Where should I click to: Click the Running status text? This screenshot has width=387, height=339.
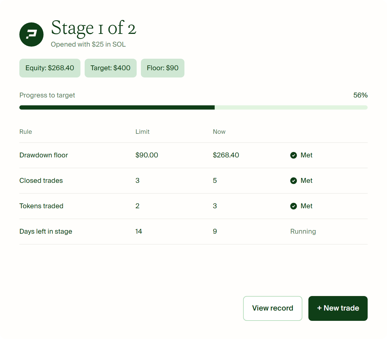click(303, 232)
